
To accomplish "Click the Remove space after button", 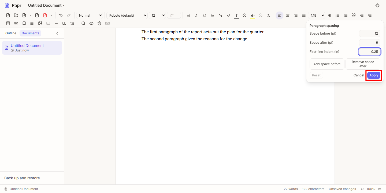I will [x=363, y=64].
